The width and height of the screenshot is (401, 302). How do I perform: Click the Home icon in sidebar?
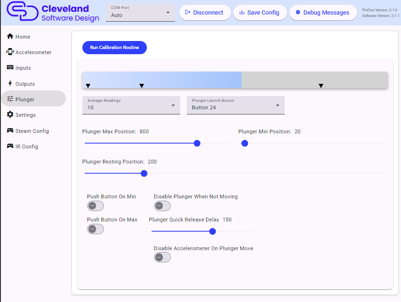coord(10,37)
